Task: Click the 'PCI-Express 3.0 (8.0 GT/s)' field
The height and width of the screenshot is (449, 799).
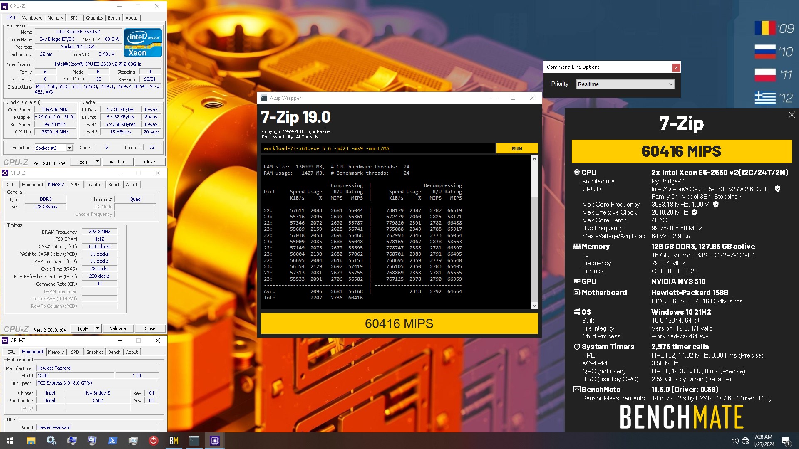Action: (98, 383)
